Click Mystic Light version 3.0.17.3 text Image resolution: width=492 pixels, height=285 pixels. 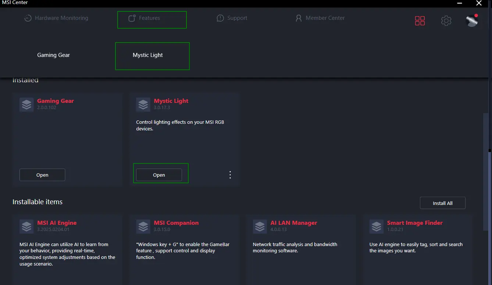[x=162, y=108]
